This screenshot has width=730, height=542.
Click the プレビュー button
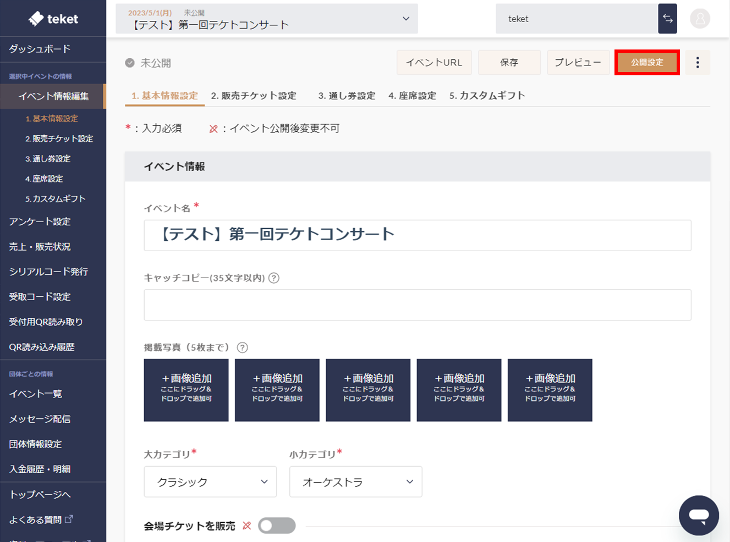coord(578,63)
